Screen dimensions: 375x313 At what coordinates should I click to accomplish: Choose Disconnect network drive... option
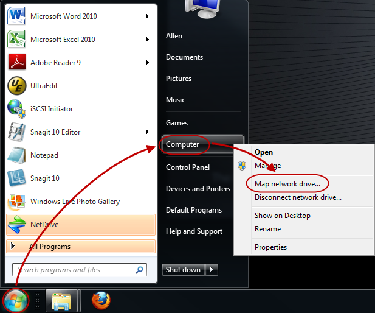(x=298, y=197)
